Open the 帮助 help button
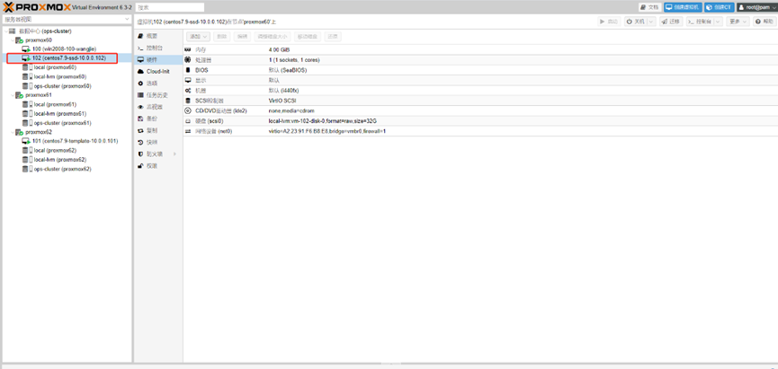This screenshot has height=369, width=778. point(765,22)
